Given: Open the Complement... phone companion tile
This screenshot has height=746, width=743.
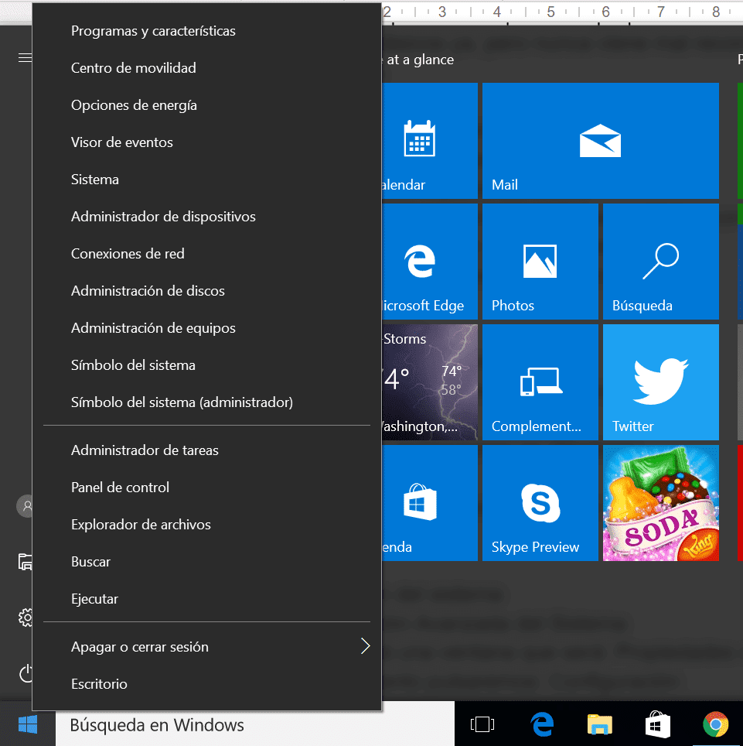Looking at the screenshot, I should 540,382.
